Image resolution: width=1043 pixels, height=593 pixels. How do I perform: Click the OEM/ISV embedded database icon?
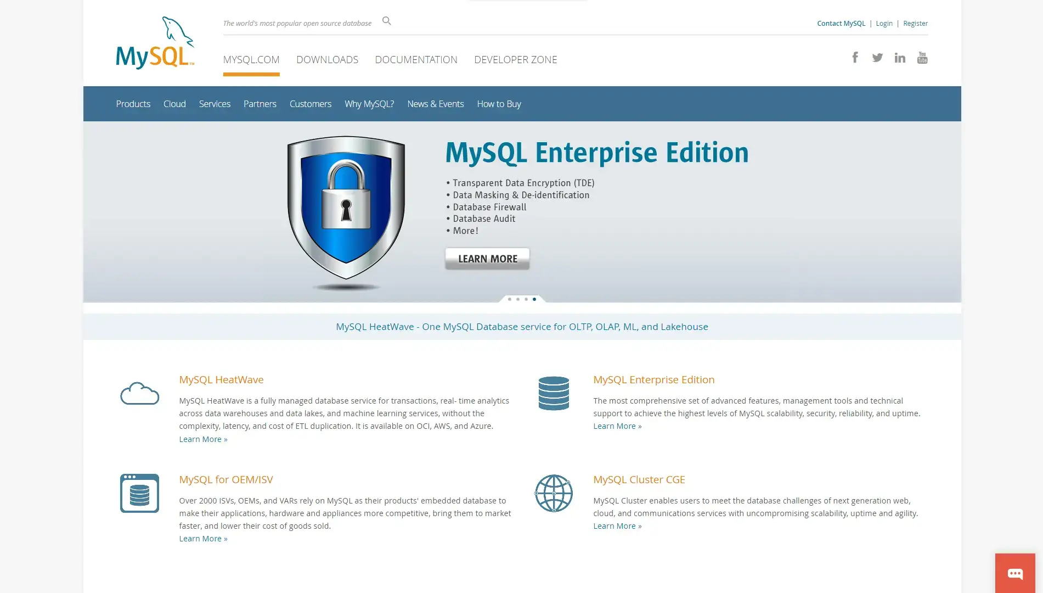[x=139, y=493]
